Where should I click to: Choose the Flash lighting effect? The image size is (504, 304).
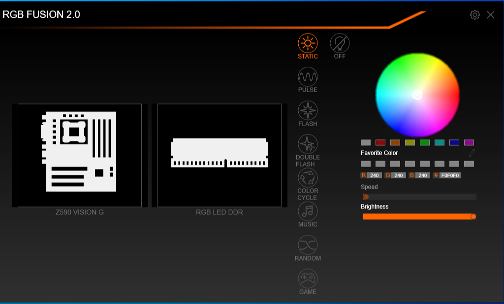(x=308, y=110)
